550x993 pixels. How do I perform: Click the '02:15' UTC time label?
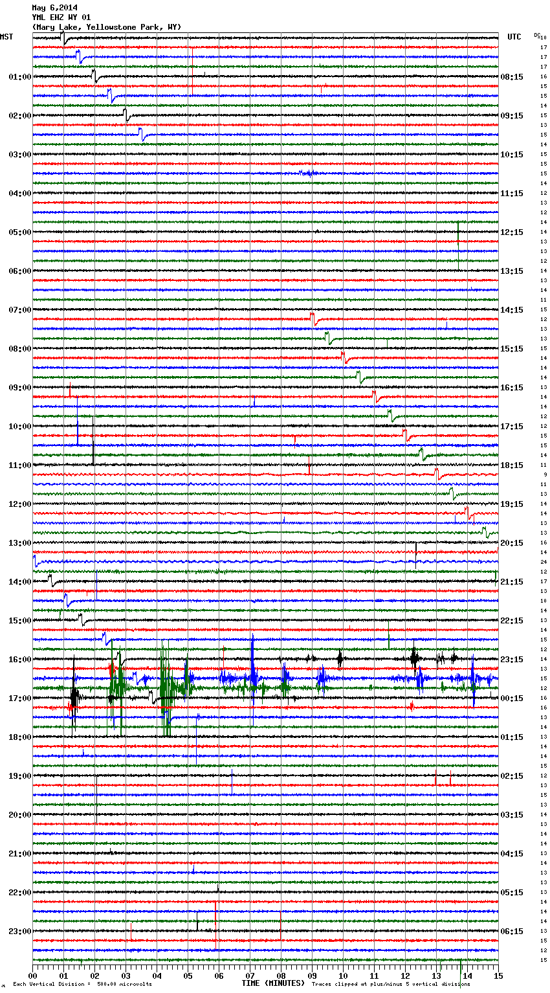point(512,776)
